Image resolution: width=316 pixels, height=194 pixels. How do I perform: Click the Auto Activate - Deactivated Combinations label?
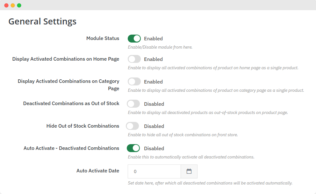coord(71,148)
